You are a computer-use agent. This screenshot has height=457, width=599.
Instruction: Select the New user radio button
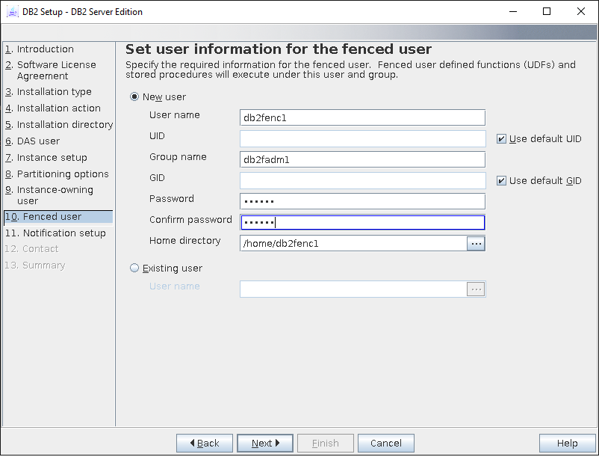point(135,97)
